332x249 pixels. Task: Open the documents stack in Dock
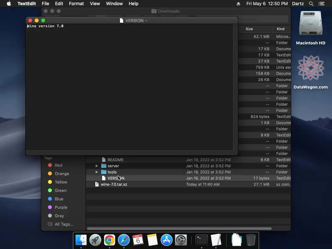pyautogui.click(x=236, y=240)
